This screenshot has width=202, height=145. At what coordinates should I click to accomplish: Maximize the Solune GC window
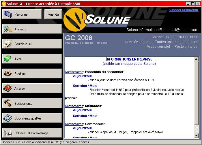coord(192,4)
